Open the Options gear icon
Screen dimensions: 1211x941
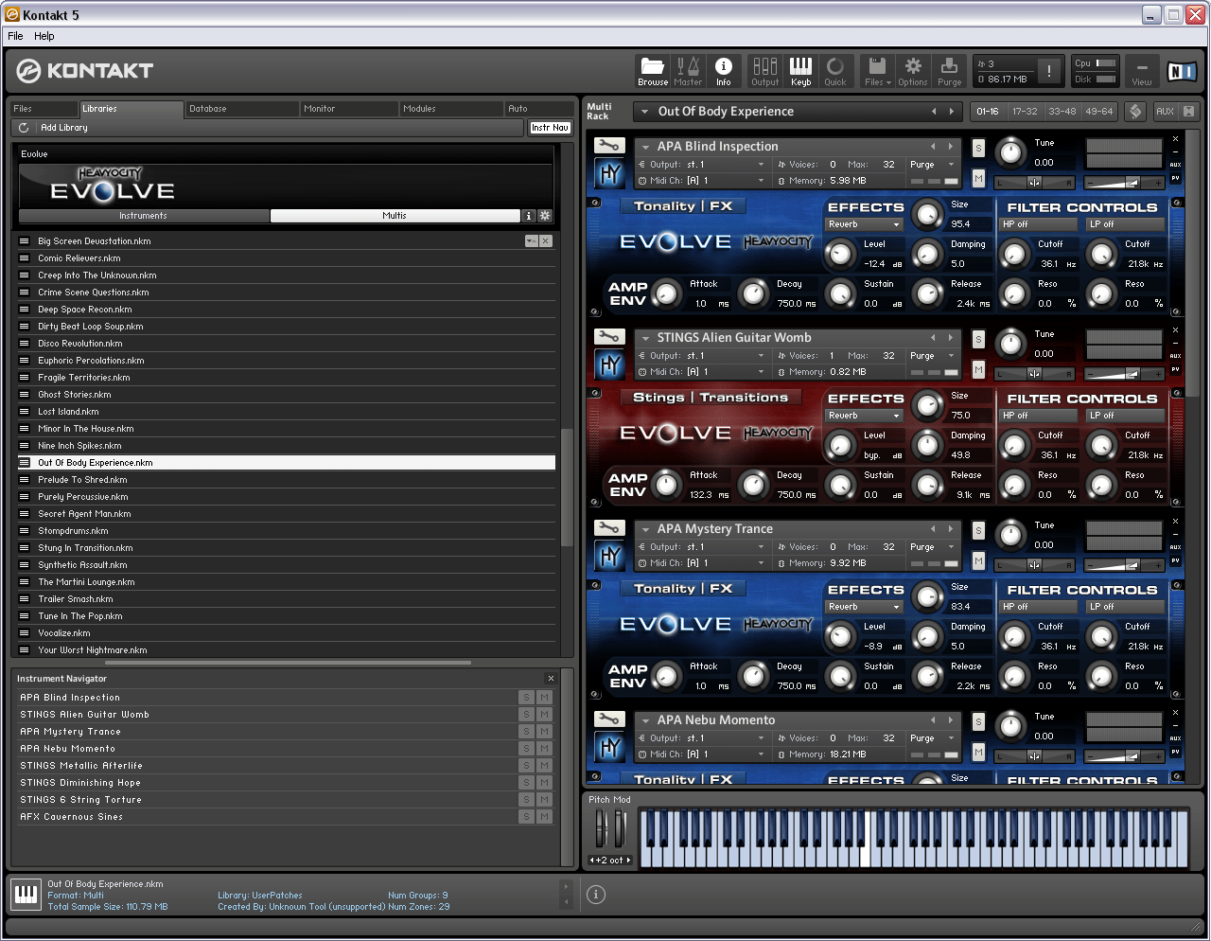pyautogui.click(x=913, y=71)
